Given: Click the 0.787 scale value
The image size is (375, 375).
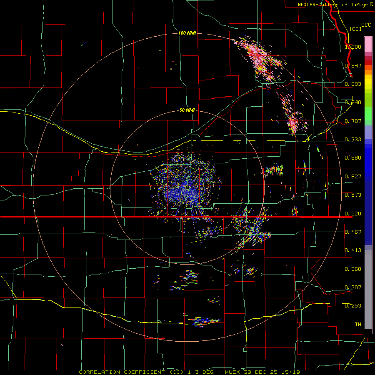Looking at the screenshot, I should (353, 121).
